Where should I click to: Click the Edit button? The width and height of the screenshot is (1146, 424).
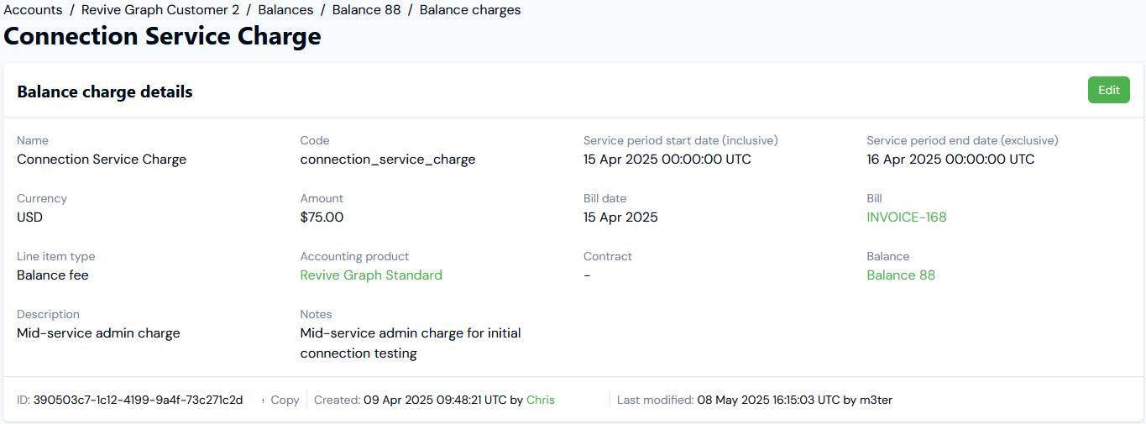tap(1109, 90)
